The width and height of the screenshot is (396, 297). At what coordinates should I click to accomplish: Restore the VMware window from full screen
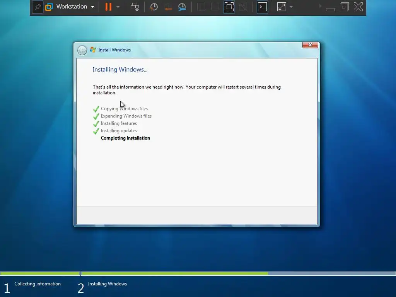coord(344,7)
